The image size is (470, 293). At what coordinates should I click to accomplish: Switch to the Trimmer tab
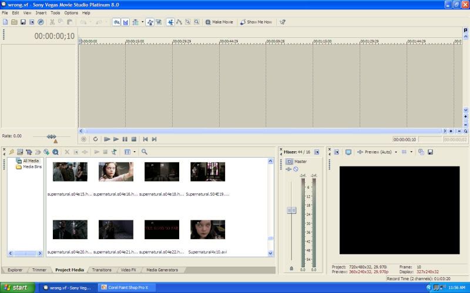[x=39, y=270]
